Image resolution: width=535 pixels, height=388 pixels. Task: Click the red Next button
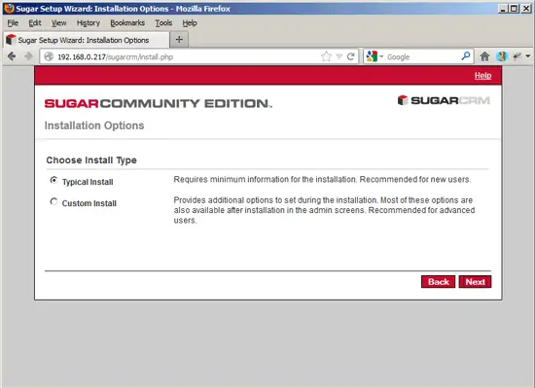[x=475, y=282]
